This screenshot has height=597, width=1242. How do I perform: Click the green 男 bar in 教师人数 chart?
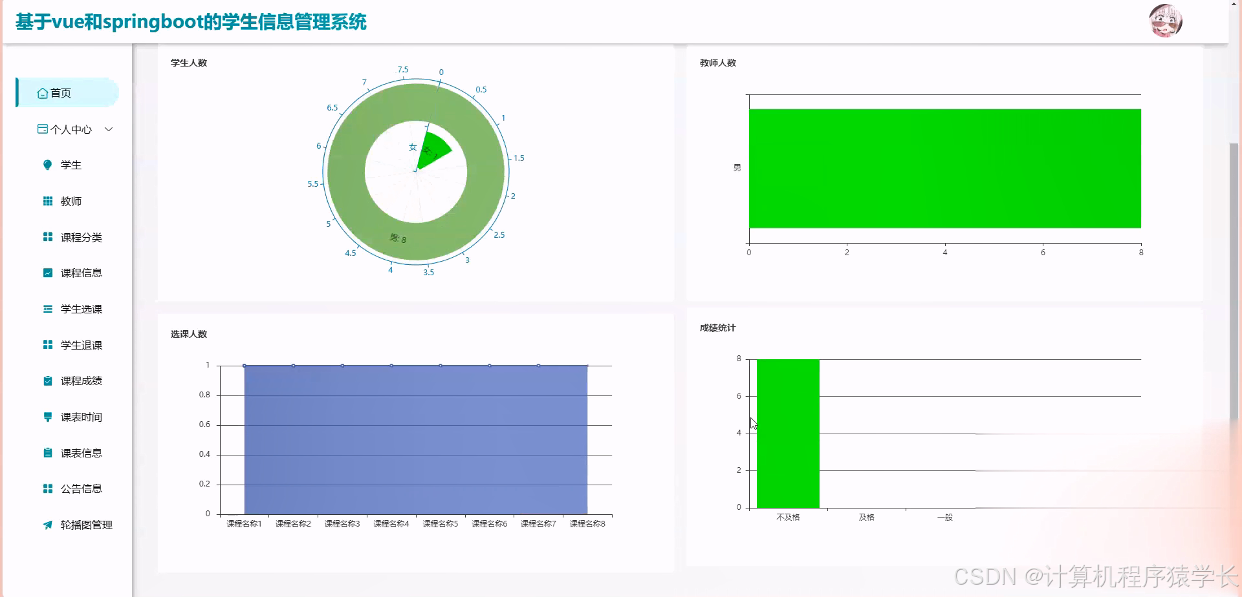click(x=945, y=169)
